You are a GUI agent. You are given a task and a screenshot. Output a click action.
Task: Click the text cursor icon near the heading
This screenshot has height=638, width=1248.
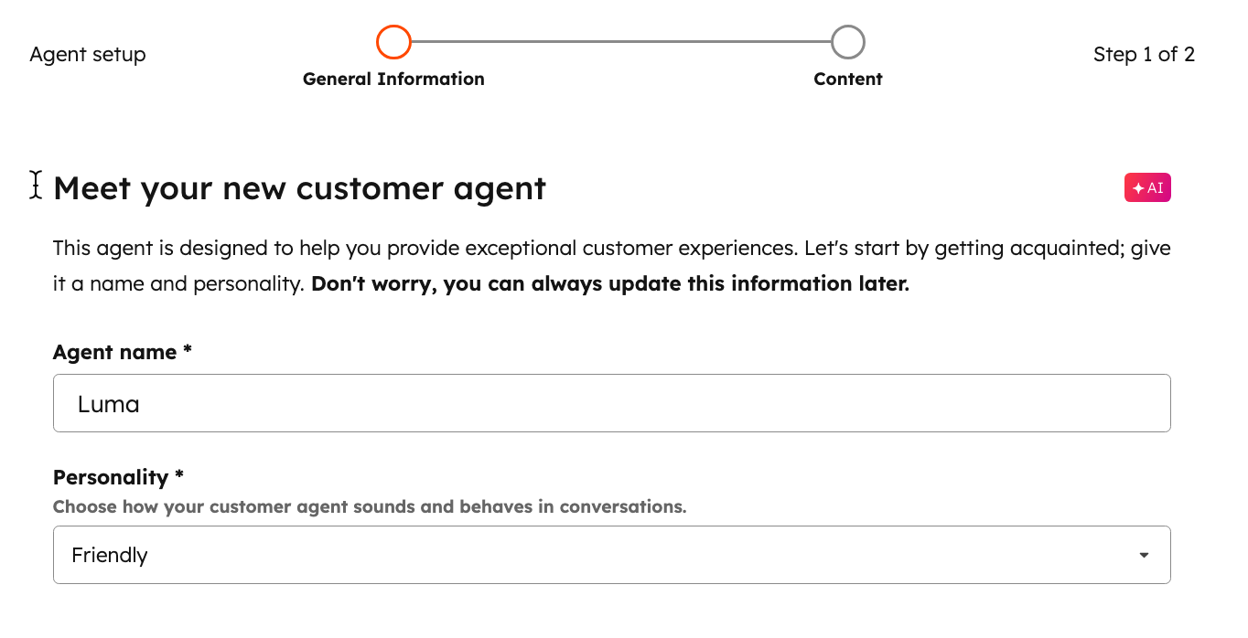[34, 186]
